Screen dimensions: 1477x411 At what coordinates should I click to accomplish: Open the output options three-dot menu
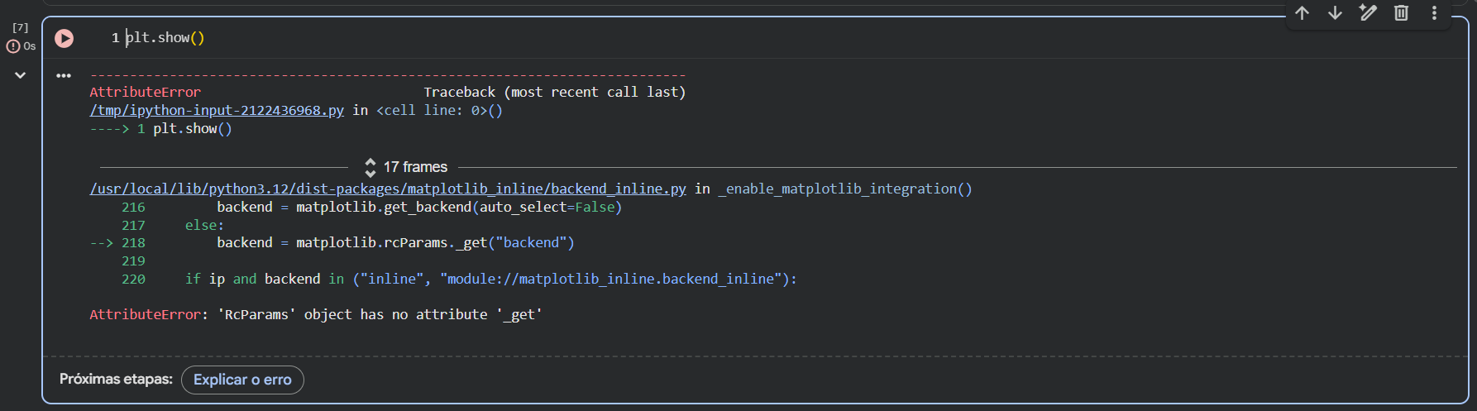tap(64, 75)
